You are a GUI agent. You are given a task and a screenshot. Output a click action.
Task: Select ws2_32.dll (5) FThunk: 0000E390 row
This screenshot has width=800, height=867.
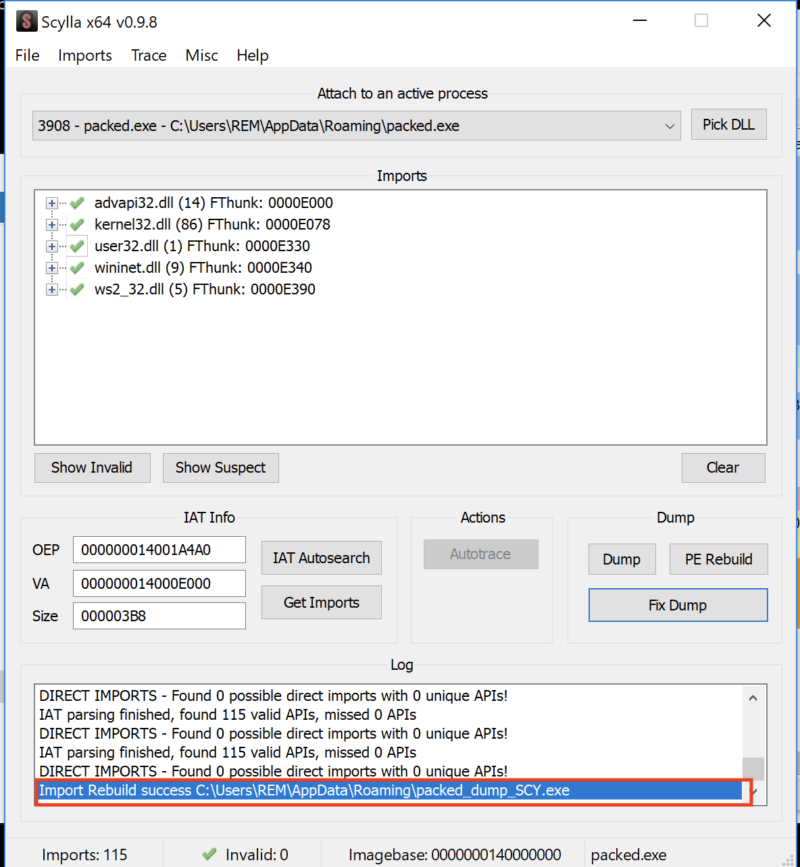[205, 290]
